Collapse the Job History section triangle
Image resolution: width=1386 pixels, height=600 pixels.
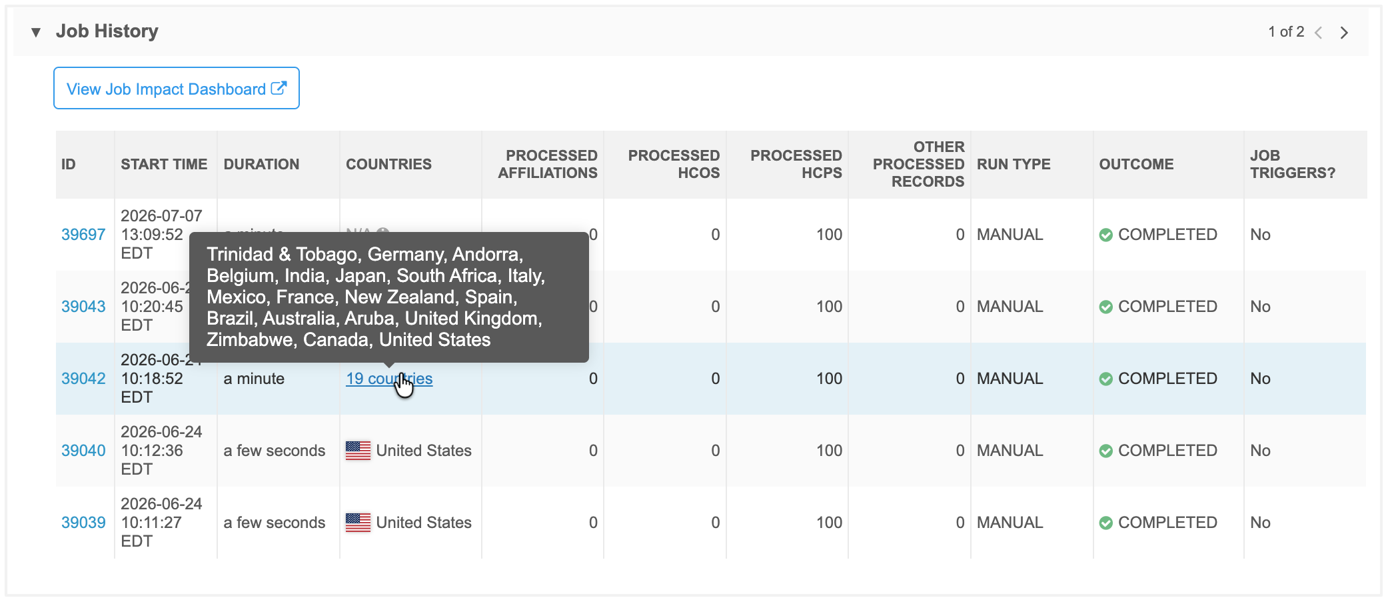click(36, 32)
